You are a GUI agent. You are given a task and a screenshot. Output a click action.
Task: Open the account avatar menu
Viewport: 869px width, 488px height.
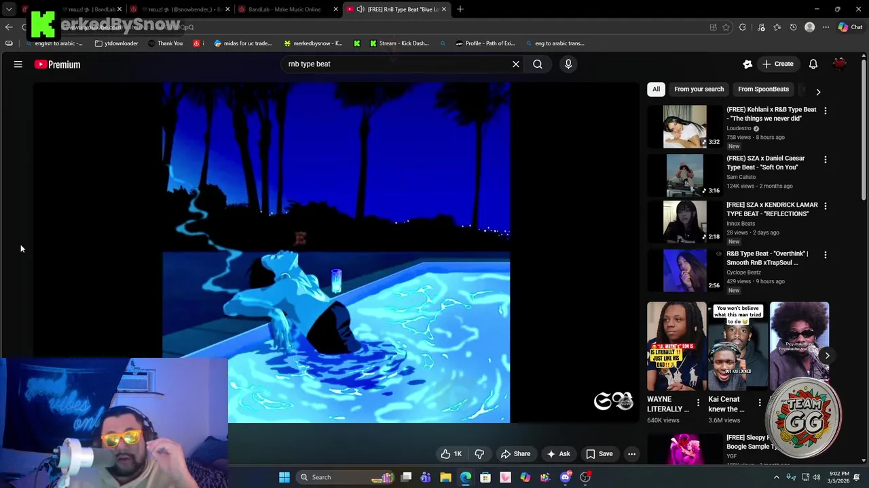(840, 64)
